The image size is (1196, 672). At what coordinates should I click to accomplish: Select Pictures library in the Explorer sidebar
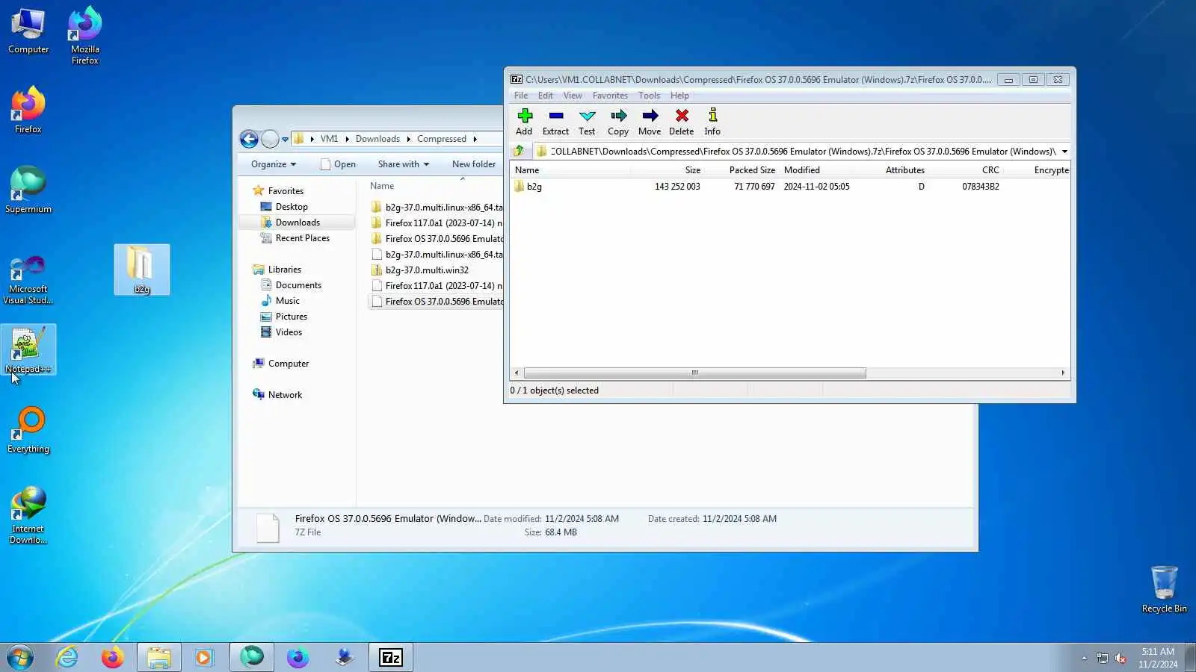292,317
